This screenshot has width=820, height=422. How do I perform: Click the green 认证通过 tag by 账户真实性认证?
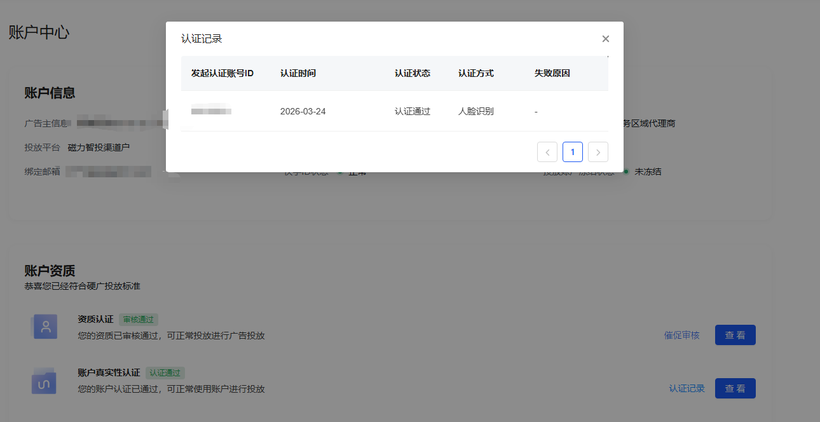point(165,373)
